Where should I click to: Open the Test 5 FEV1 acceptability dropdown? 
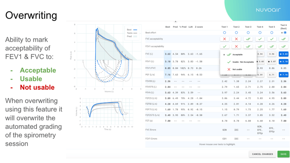(272, 46)
